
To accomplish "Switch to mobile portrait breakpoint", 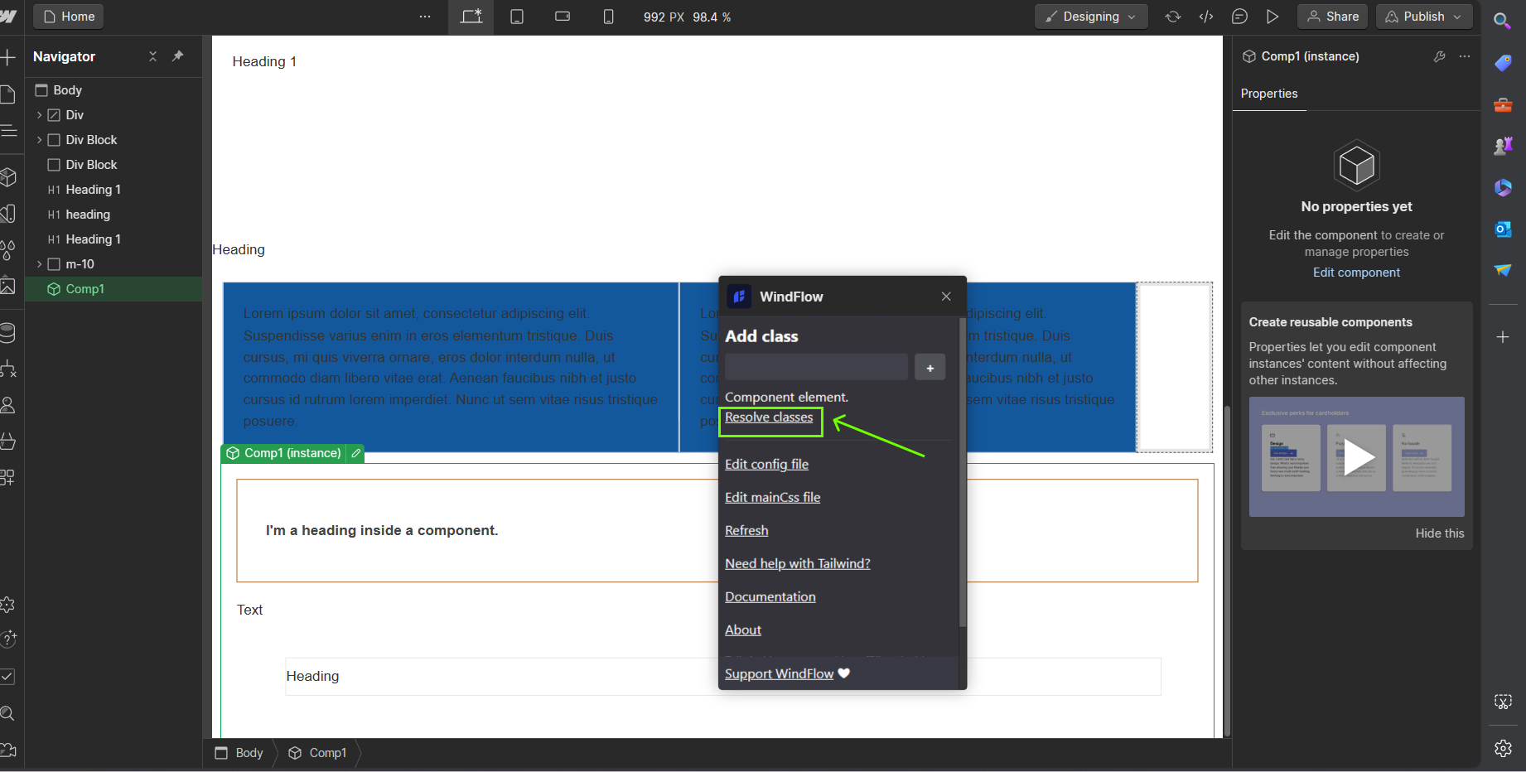I will click(x=608, y=17).
